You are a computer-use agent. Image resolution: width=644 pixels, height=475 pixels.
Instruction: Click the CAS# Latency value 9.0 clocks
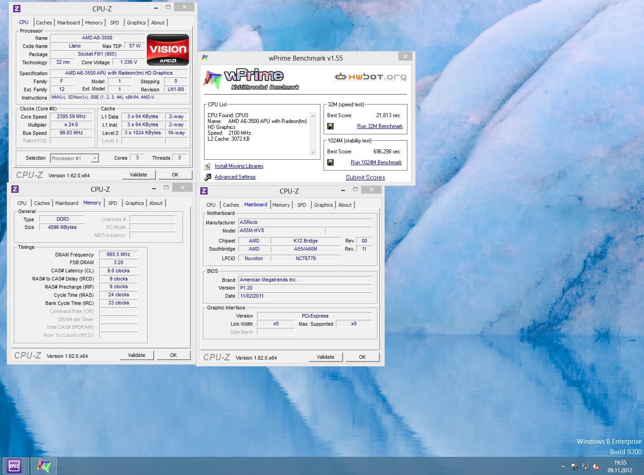pos(118,271)
